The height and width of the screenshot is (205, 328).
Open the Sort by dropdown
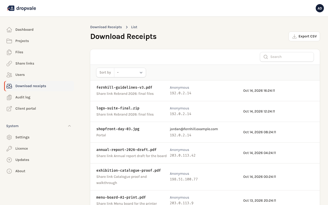click(x=130, y=73)
